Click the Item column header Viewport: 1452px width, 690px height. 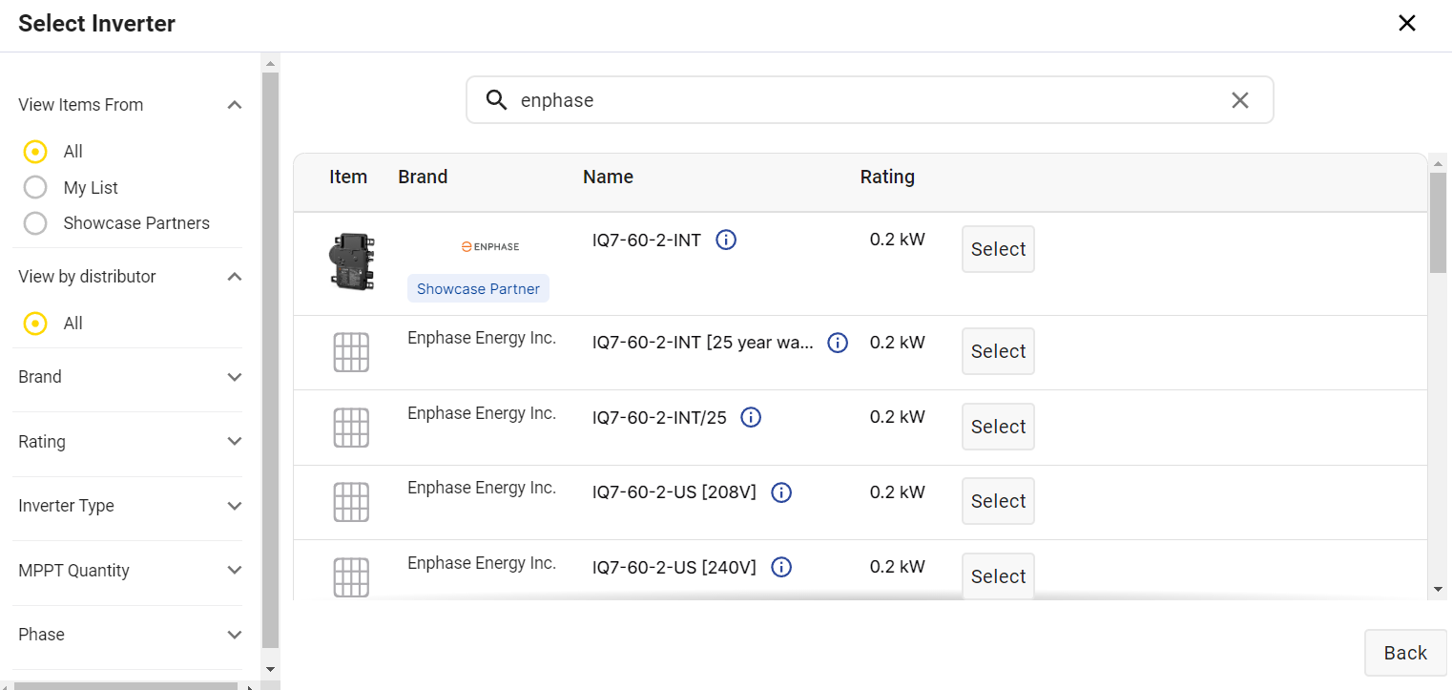coord(348,177)
